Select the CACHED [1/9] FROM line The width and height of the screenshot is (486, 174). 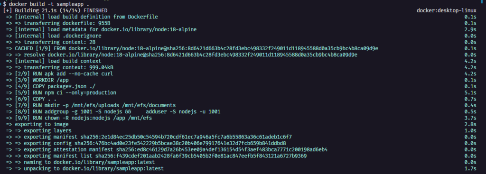192,49
